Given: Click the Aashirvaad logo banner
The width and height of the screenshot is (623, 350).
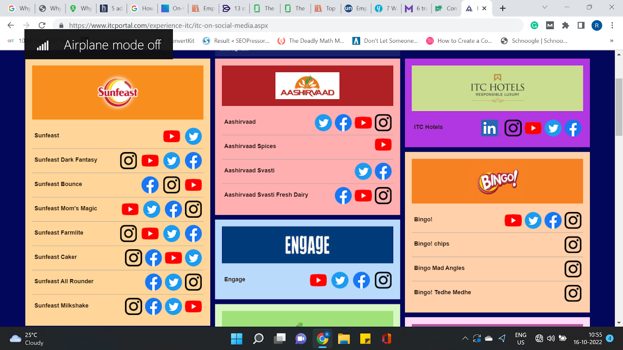Looking at the screenshot, I should pyautogui.click(x=308, y=86).
